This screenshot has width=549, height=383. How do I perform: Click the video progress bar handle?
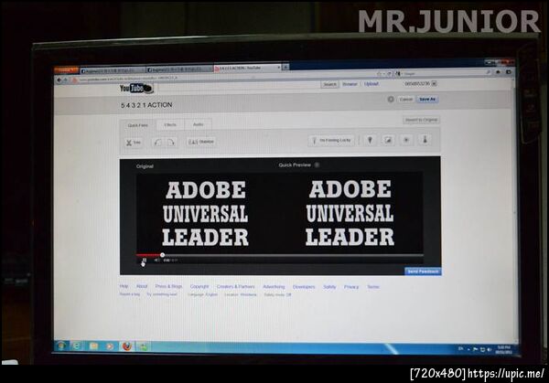pos(162,255)
